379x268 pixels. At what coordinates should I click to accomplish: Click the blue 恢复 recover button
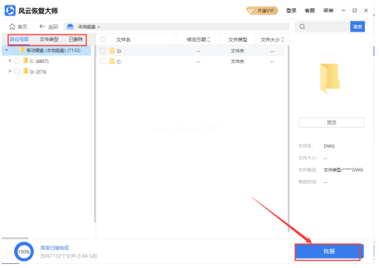329,251
